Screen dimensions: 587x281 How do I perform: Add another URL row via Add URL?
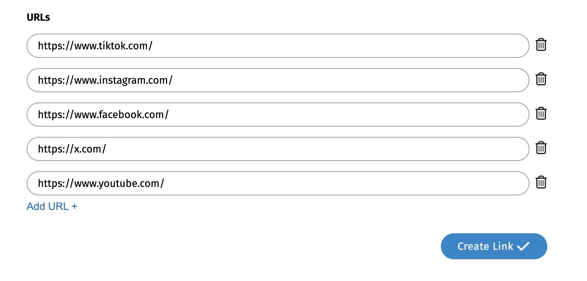click(48, 206)
